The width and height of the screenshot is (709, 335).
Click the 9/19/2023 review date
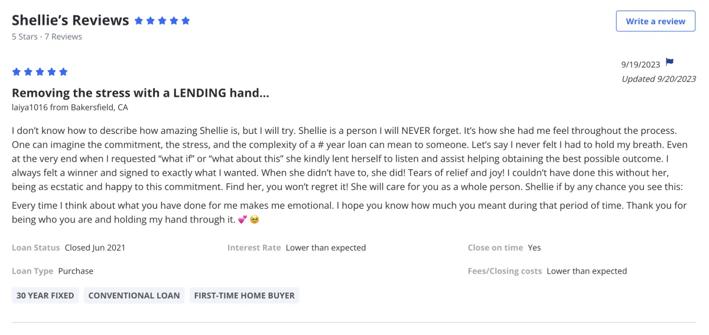coord(640,64)
